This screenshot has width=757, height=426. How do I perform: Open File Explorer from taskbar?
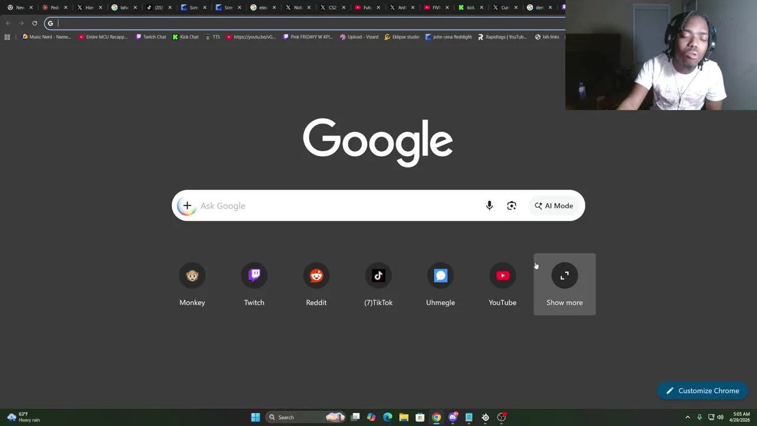pos(404,417)
